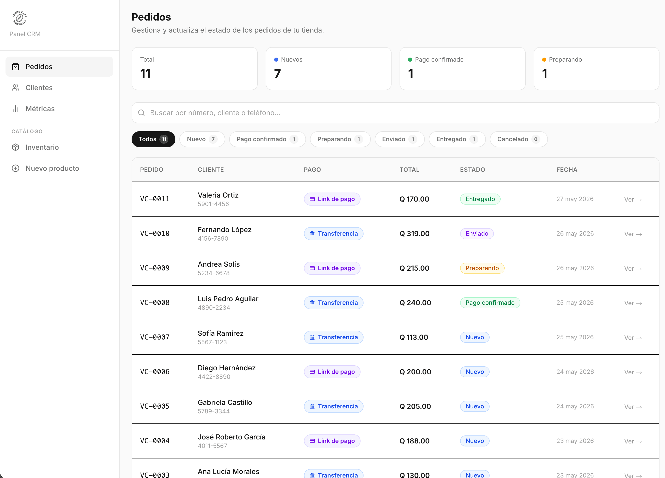Click Ver for Gabriela Castillo's order
Viewport: 665px width, 478px height.
(633, 407)
